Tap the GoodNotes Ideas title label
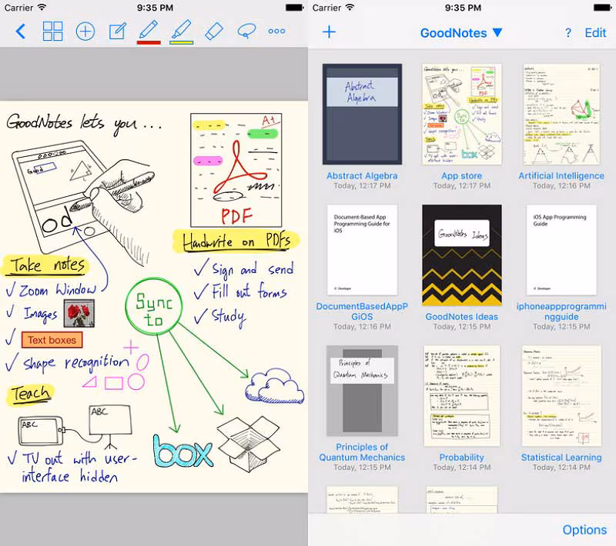The width and height of the screenshot is (616, 546). point(461,317)
